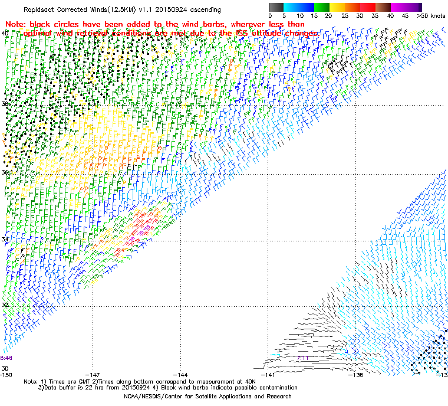Click the brown 35-40 knots legend swatch
This screenshot has width=448, height=406.
(383, 8)
